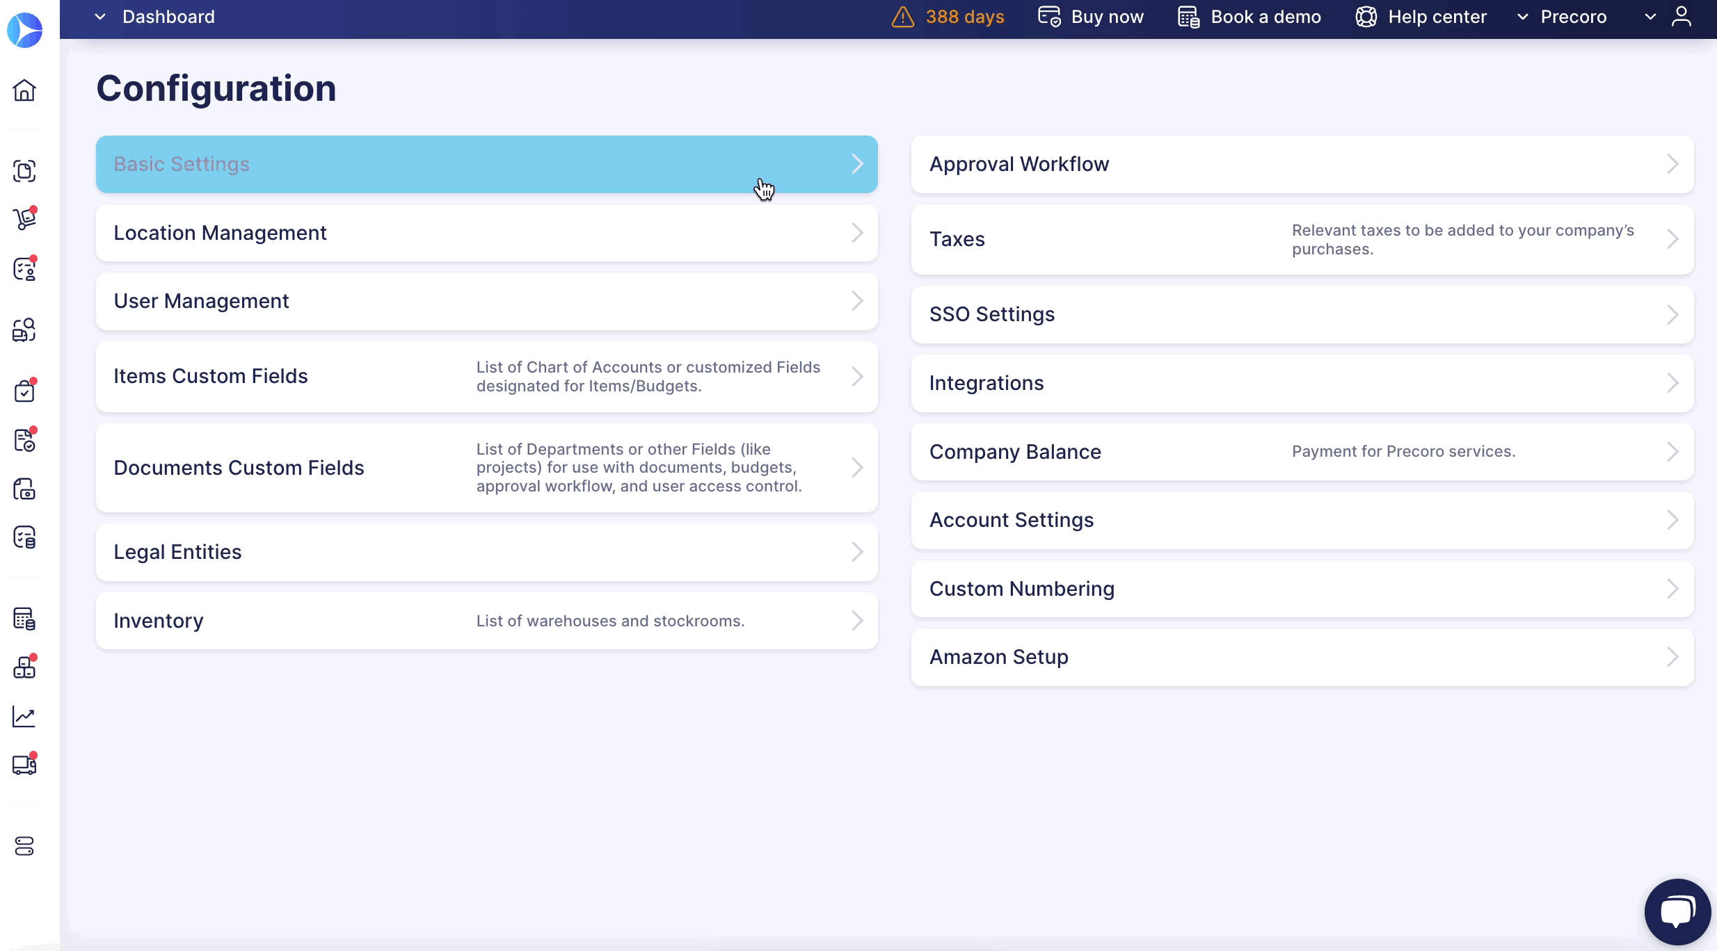Screen dimensions: 1717x951
Task: Expand the Dashboard dropdown chevron
Action: click(x=100, y=17)
